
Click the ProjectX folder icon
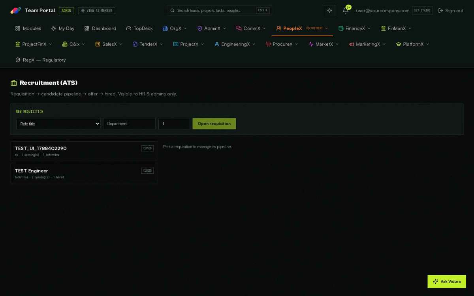(x=176, y=44)
